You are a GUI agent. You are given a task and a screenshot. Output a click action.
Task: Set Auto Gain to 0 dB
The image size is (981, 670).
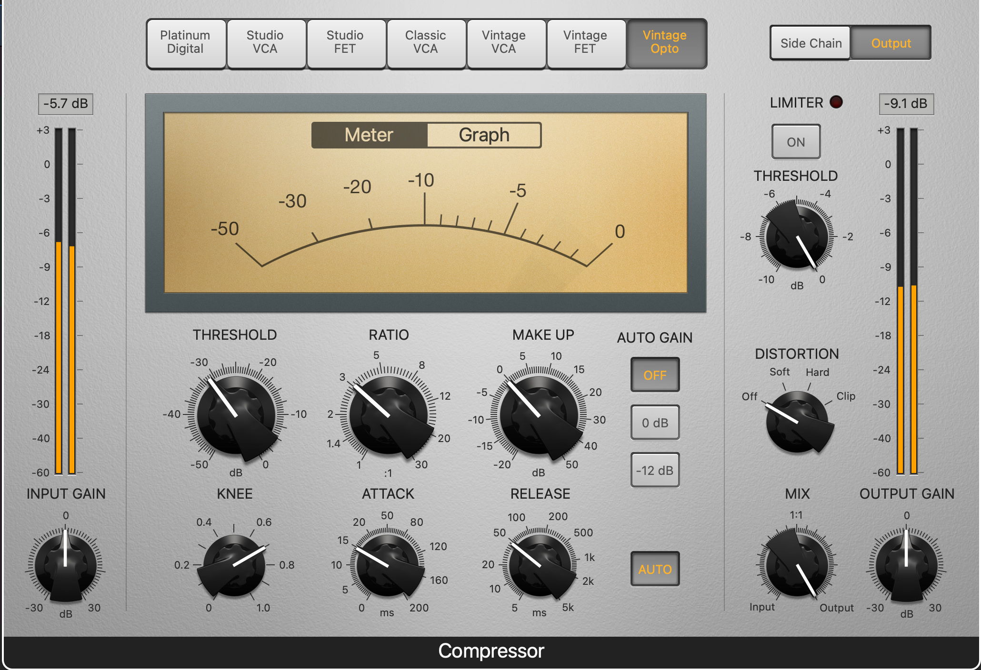click(655, 423)
